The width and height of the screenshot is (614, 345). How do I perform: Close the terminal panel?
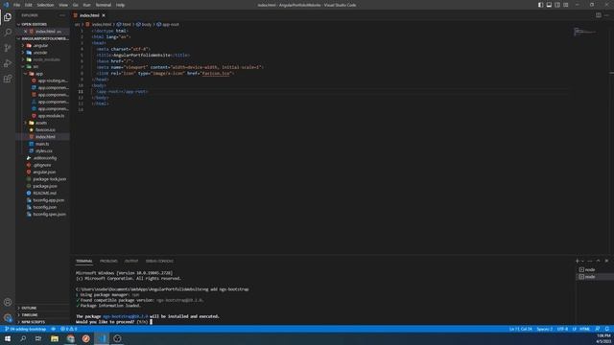pos(606,261)
